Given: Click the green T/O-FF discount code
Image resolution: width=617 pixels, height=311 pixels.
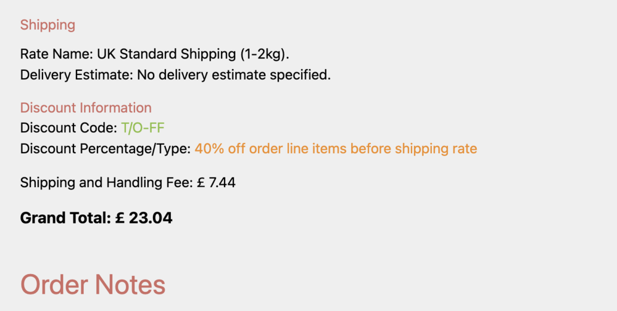Looking at the screenshot, I should [143, 129].
